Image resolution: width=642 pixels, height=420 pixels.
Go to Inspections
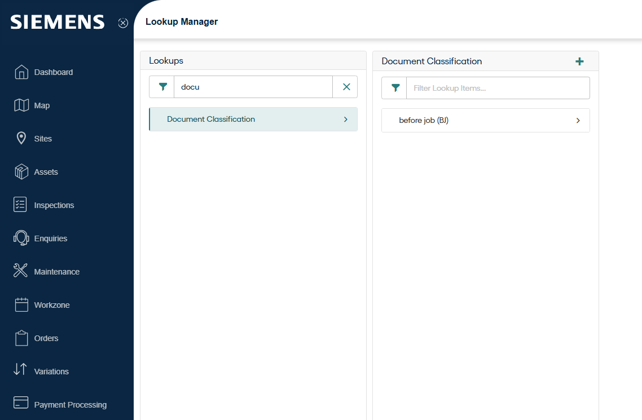54,205
